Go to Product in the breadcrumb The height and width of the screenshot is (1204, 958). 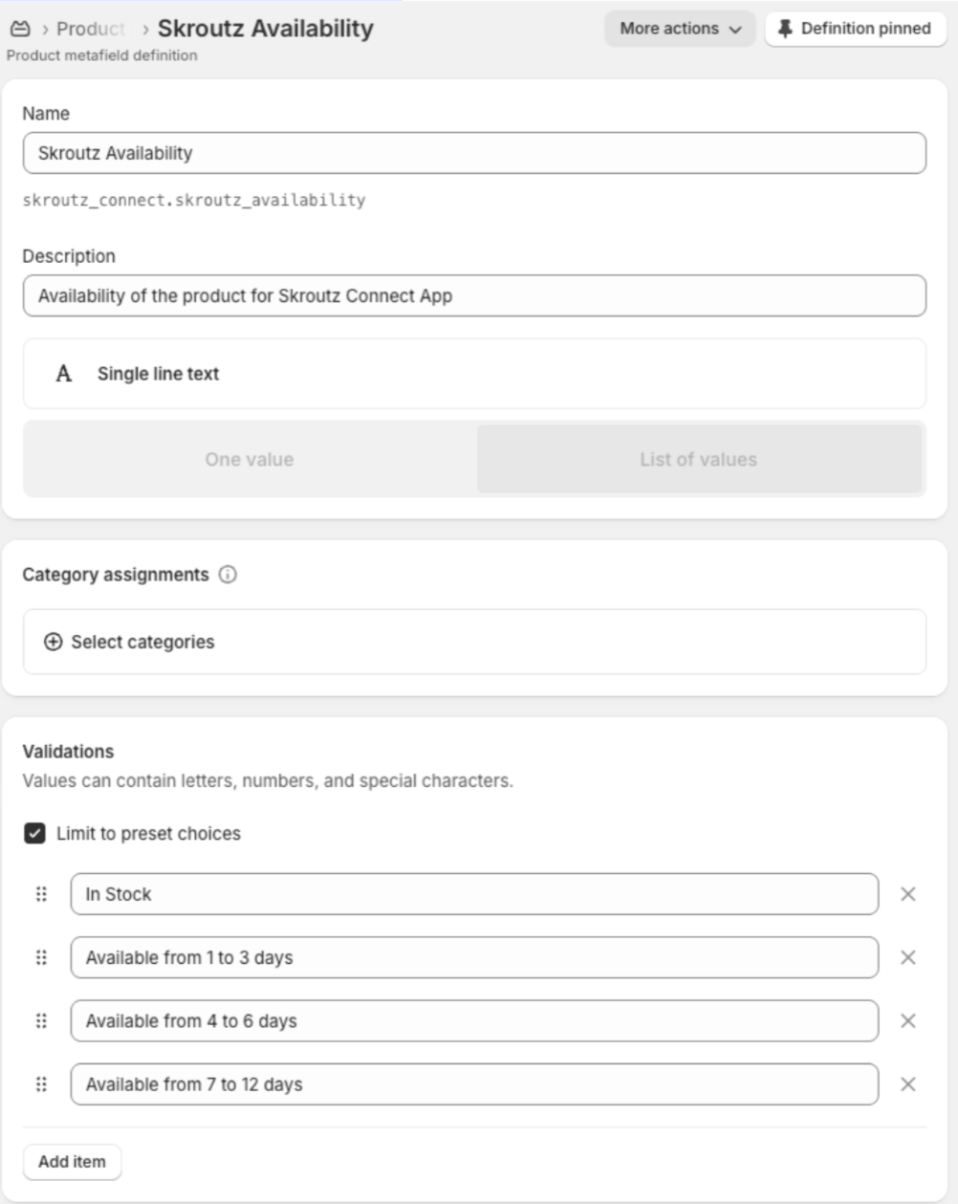[x=90, y=29]
